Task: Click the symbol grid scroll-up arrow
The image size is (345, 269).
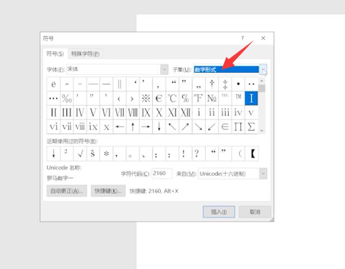Action: pyautogui.click(x=262, y=80)
